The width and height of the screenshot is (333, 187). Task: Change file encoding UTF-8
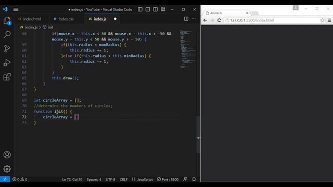pos(110,179)
